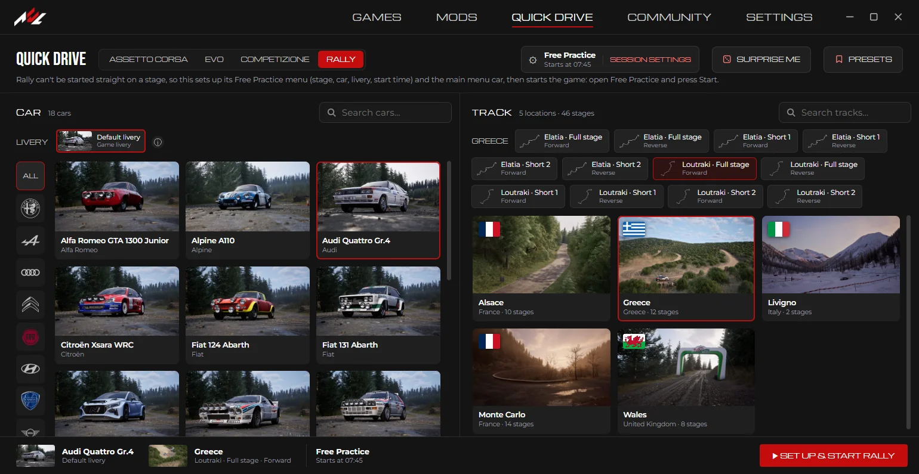The width and height of the screenshot is (919, 474).
Task: Choose Loutraki Full stage Reverse
Action: 813,169
